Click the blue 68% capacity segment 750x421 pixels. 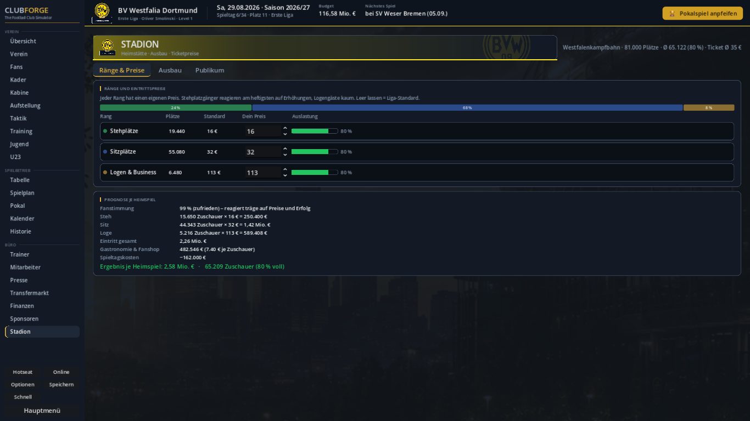pyautogui.click(x=467, y=108)
